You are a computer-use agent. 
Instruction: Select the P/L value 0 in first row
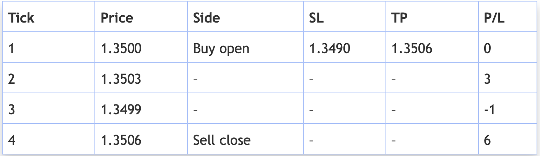[x=487, y=49]
